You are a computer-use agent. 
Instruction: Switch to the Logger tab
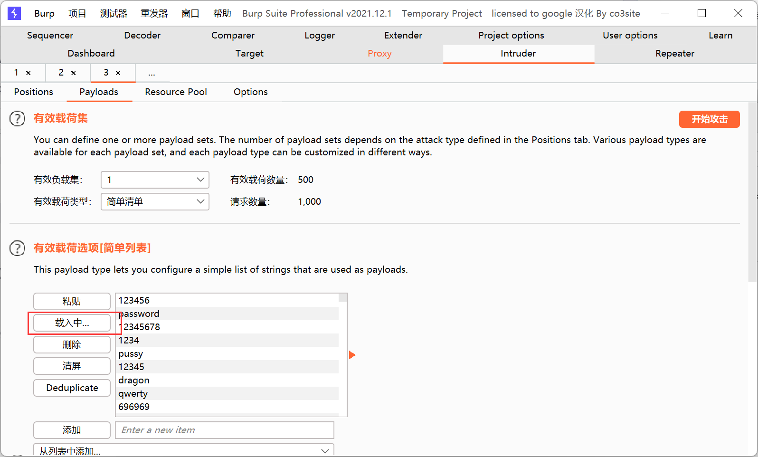coord(320,35)
